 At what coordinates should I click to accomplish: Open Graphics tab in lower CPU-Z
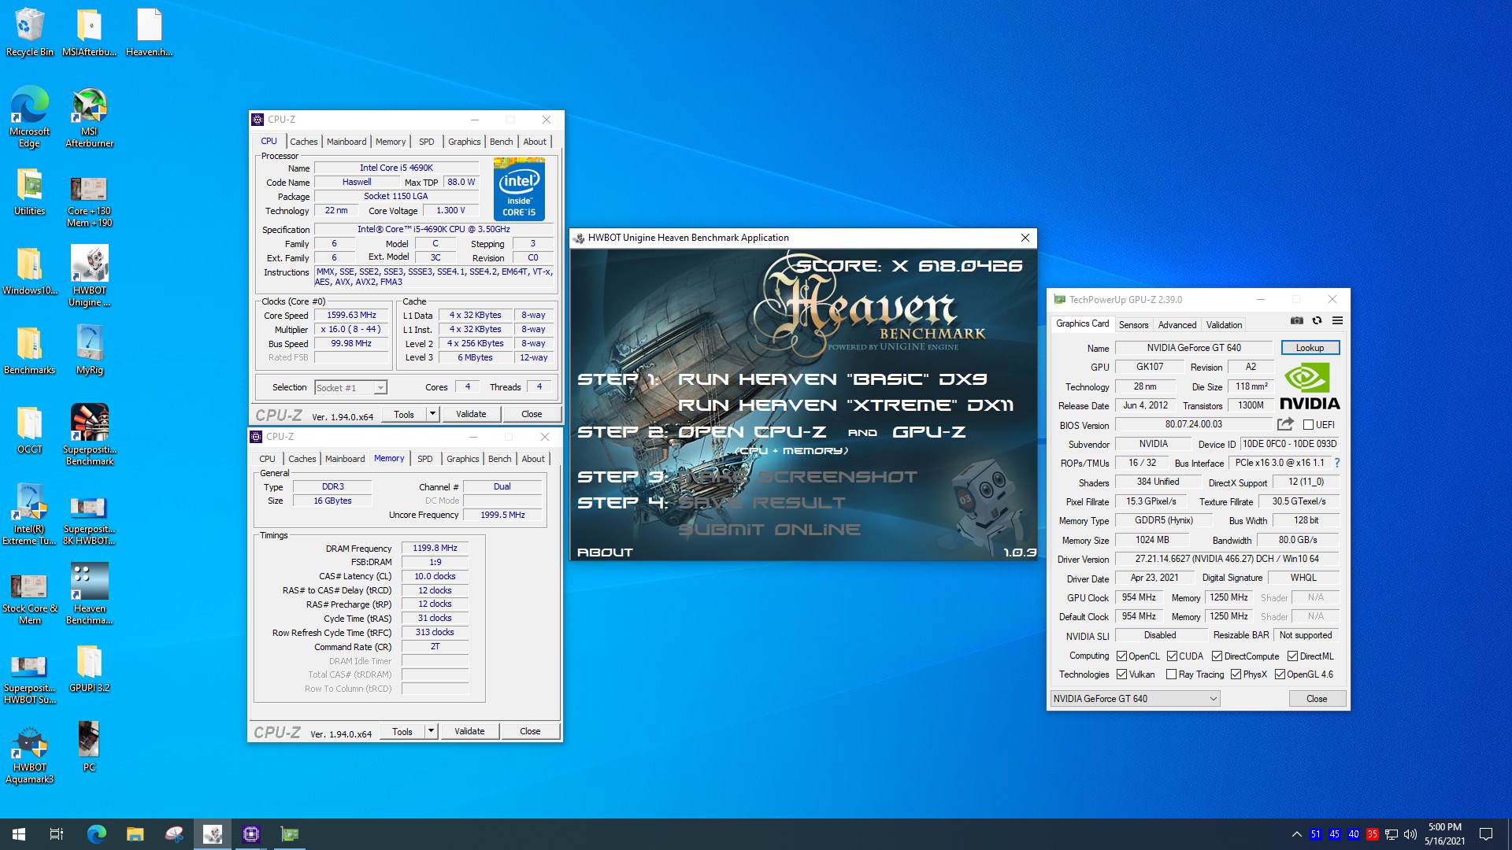tap(462, 459)
